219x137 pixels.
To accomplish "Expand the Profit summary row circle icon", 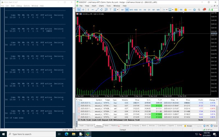I will [x=79, y=120].
